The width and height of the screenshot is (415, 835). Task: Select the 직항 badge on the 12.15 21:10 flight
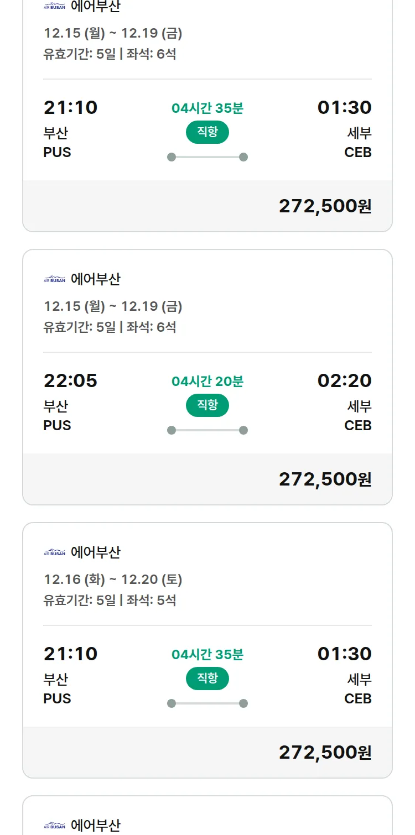click(x=207, y=132)
